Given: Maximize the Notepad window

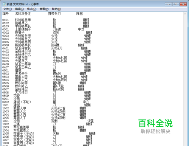Looking at the screenshot, I should click(176, 4).
